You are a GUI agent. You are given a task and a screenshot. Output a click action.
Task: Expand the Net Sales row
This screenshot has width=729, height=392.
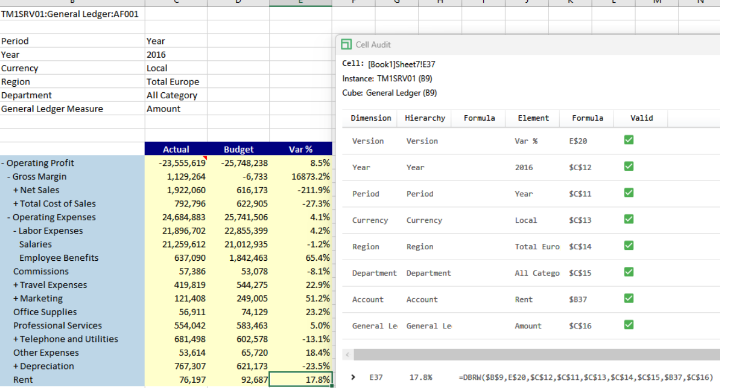[16, 190]
